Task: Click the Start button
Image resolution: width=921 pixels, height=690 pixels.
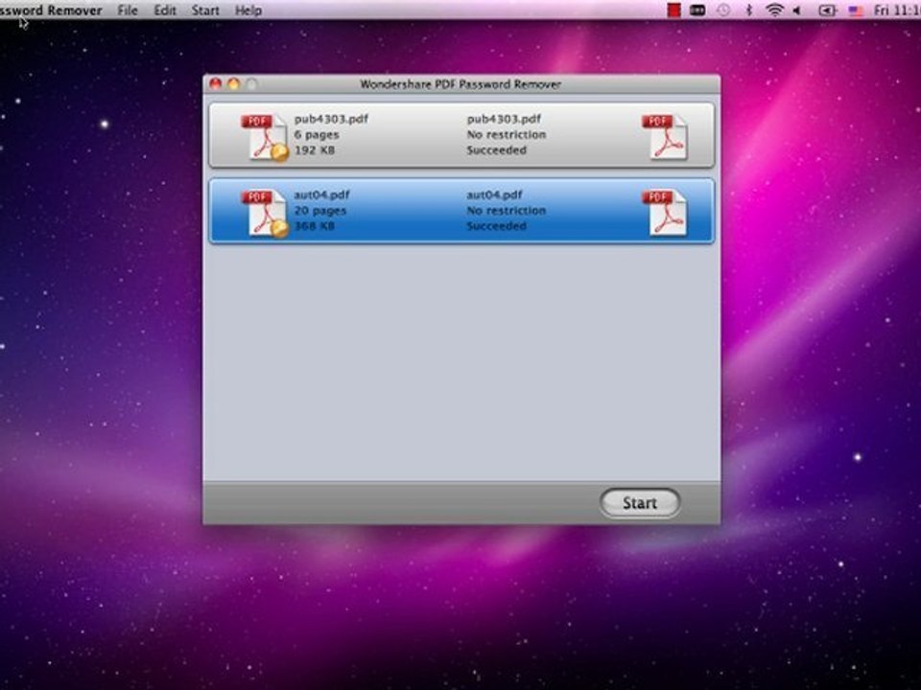Action: coord(640,503)
